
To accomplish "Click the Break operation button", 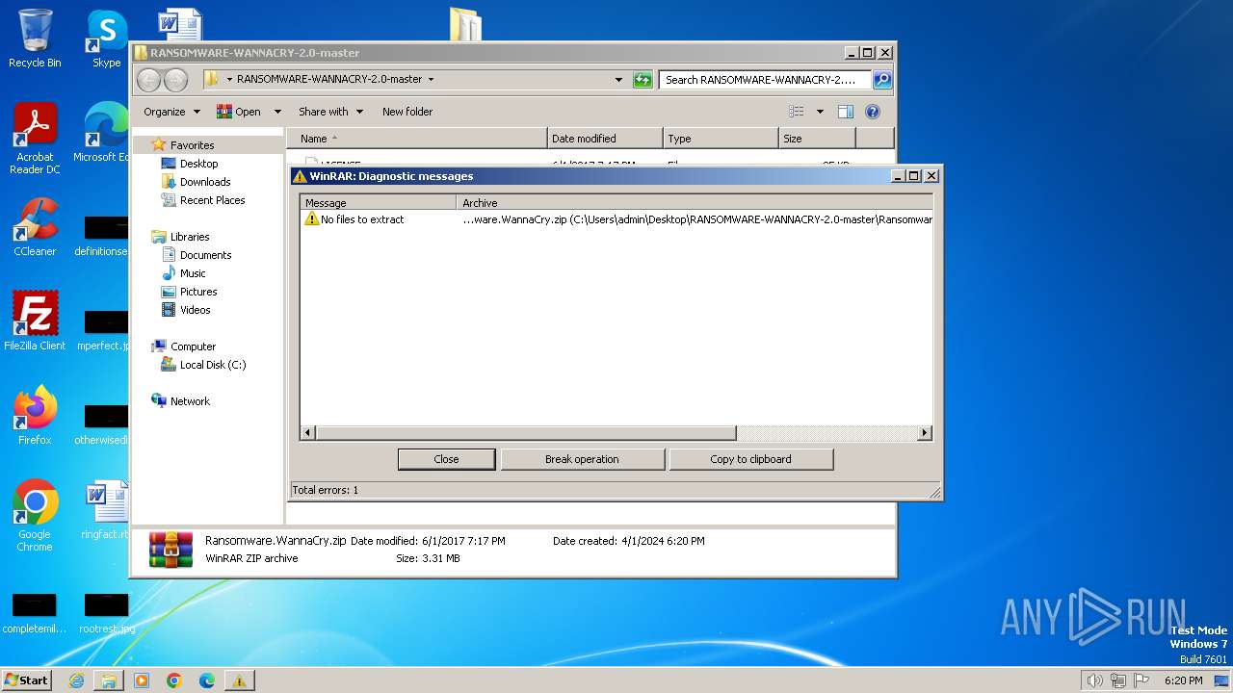I will [x=582, y=459].
